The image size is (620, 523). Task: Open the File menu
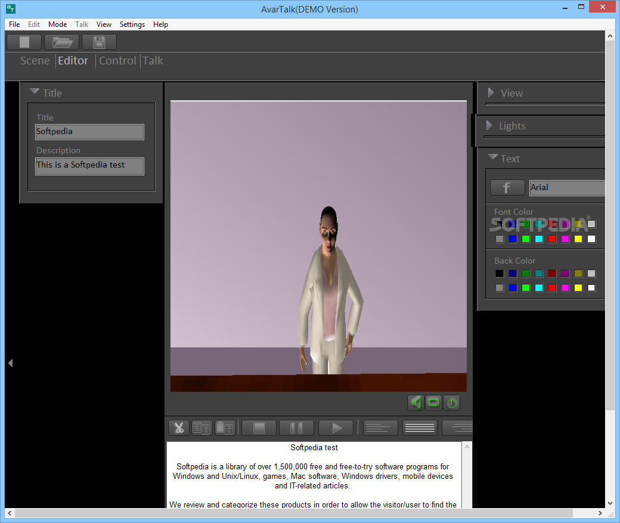pos(14,24)
